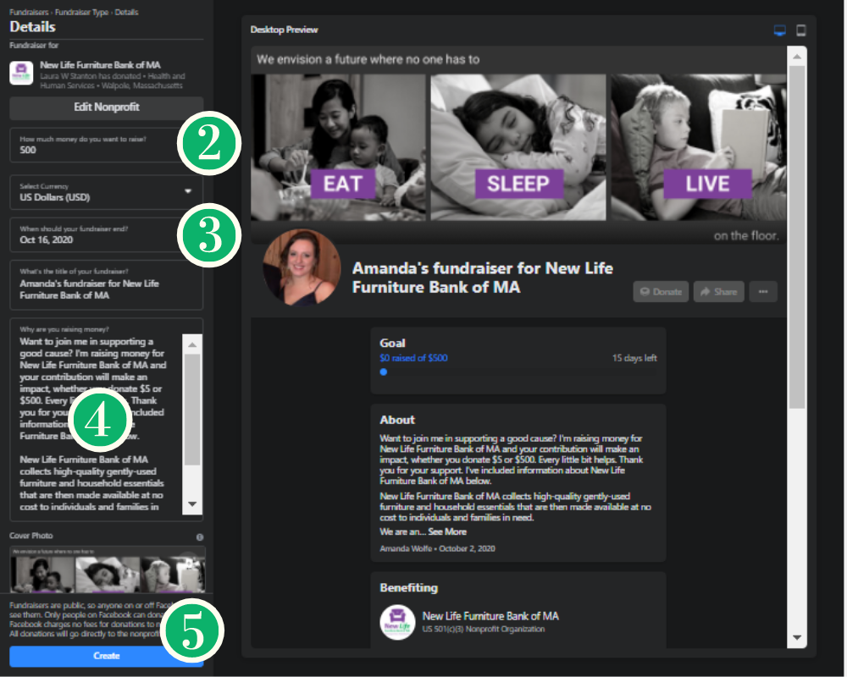Click the LIVE image in the cover
Viewport: 847px width, 677px height.
tap(699, 147)
